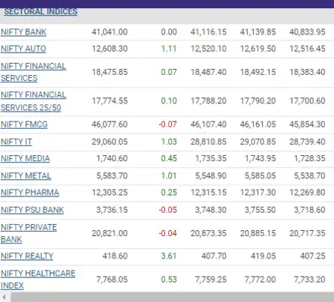The width and height of the screenshot is (334, 302).
Task: Open the NIFTY FMCG index link
Action: pos(24,124)
